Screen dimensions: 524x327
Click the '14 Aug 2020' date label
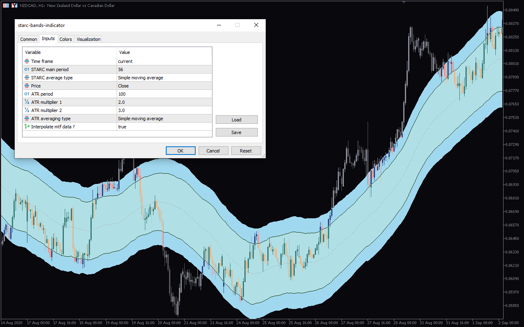[11, 323]
